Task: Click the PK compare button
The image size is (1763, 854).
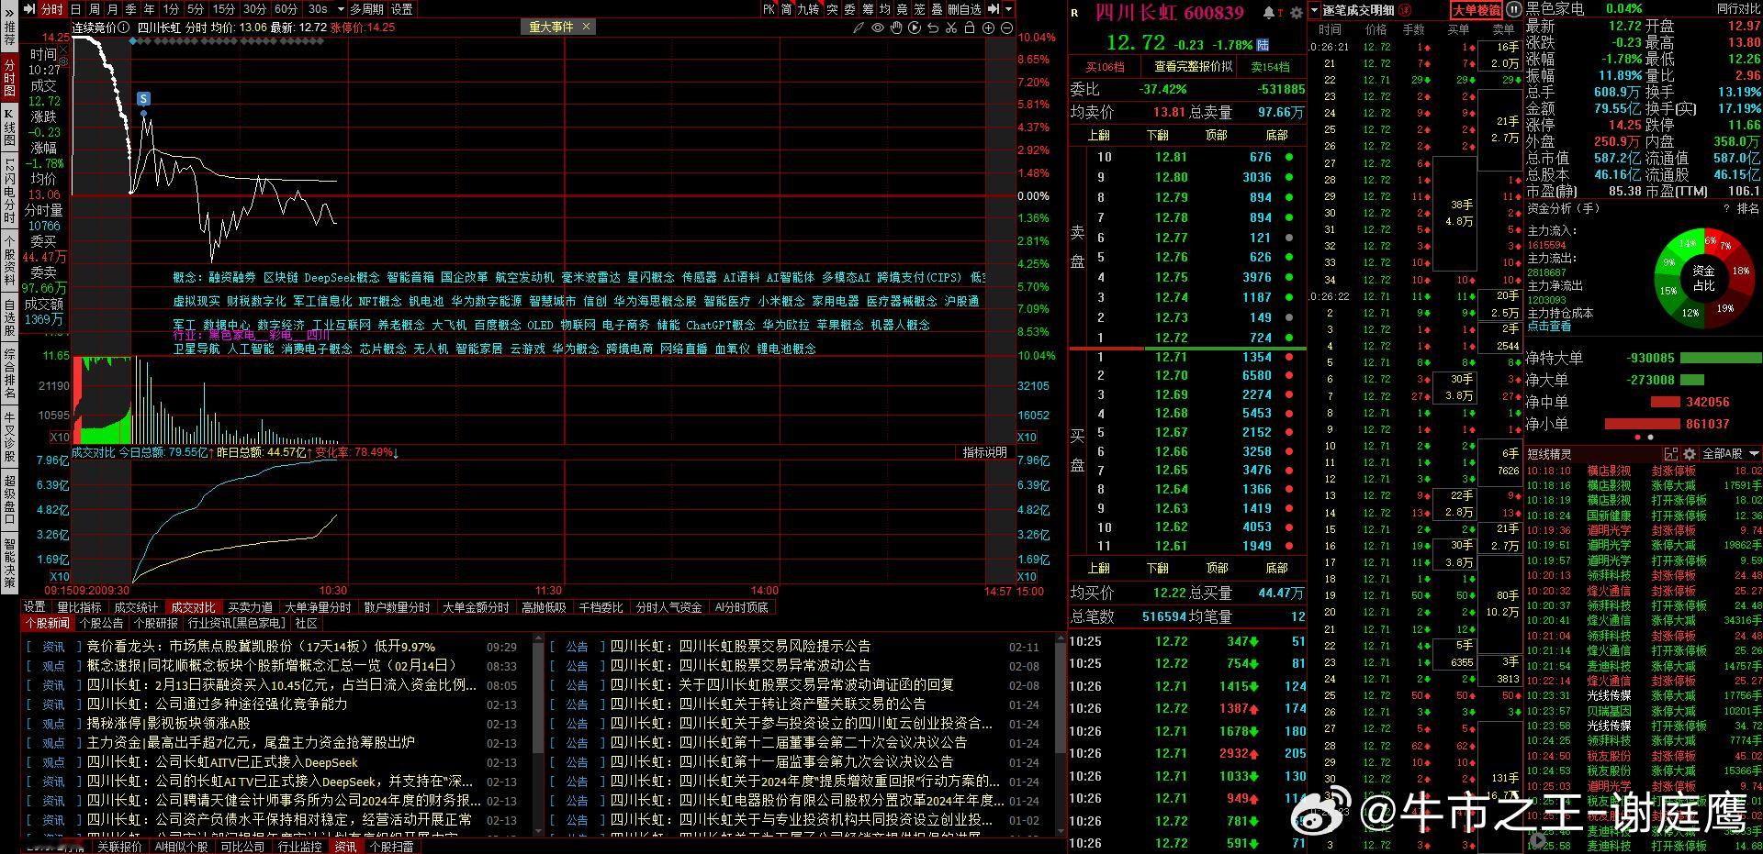Action: [x=769, y=9]
